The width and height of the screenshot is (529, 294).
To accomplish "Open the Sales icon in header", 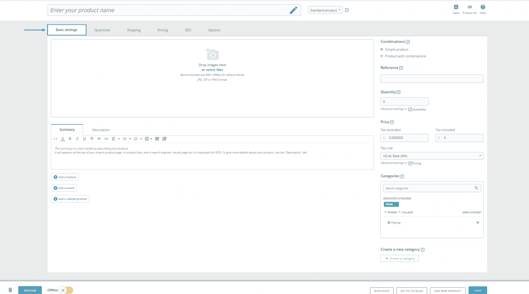I will (x=456, y=9).
